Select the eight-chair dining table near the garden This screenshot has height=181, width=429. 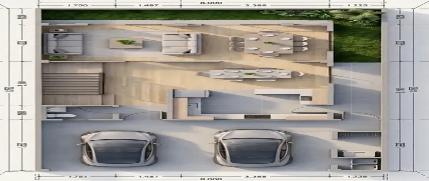pyautogui.click(x=269, y=44)
